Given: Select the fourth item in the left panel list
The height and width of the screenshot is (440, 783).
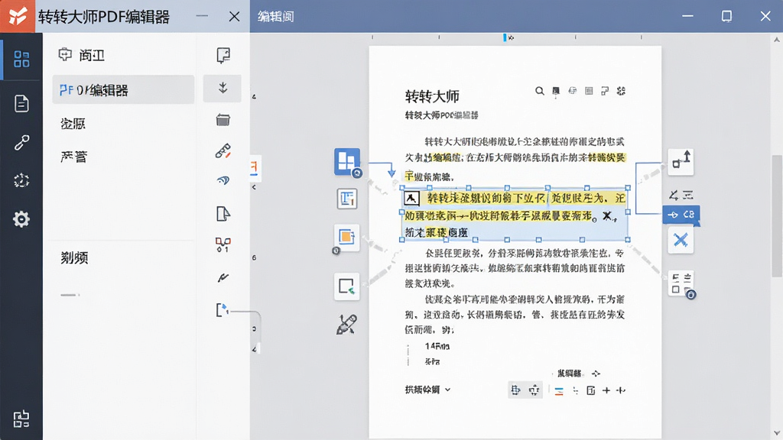Looking at the screenshot, I should (x=74, y=157).
